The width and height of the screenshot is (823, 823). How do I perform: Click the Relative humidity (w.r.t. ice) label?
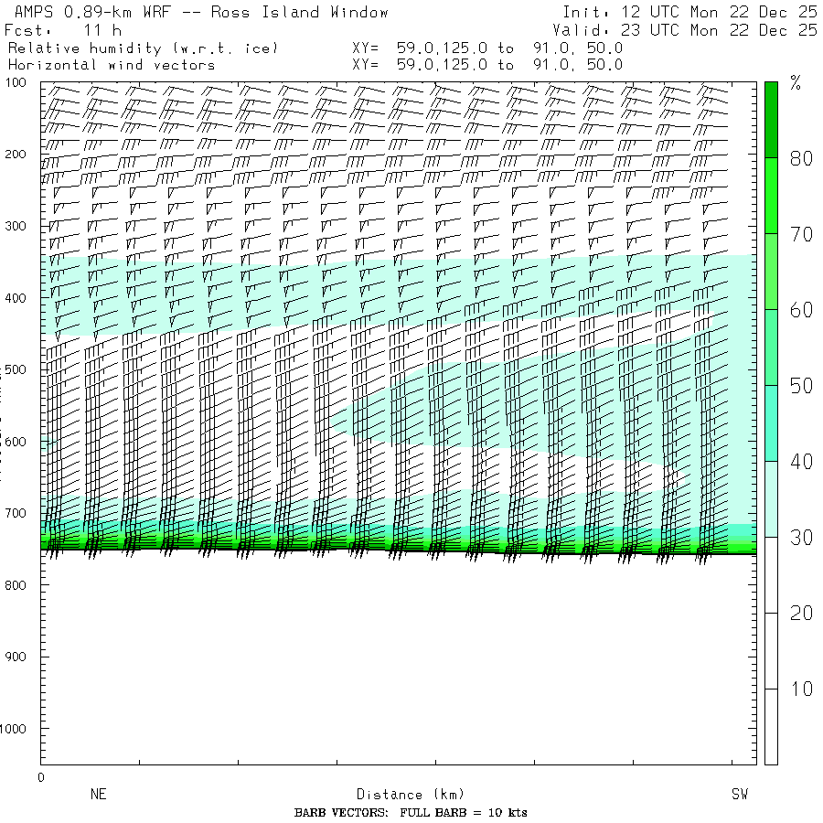click(143, 48)
